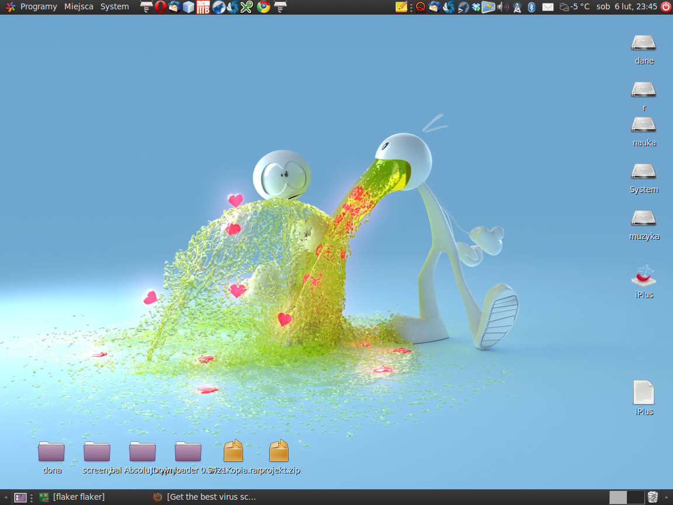Switch to the first workspace

click(618, 497)
